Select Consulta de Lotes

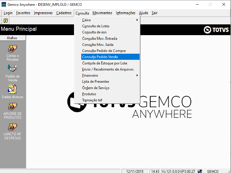pos(110,26)
